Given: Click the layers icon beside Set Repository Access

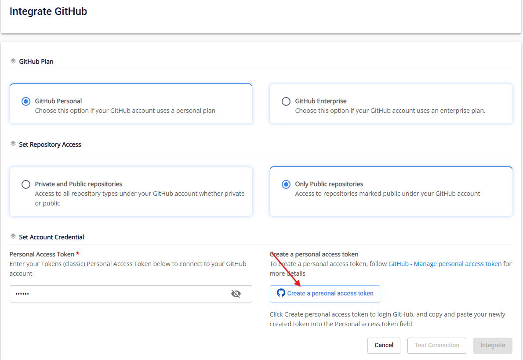Looking at the screenshot, I should click(13, 144).
